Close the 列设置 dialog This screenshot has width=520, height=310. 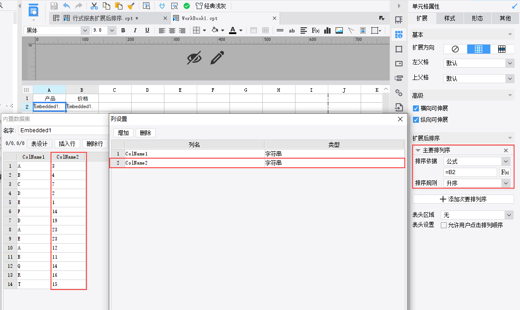[400, 119]
